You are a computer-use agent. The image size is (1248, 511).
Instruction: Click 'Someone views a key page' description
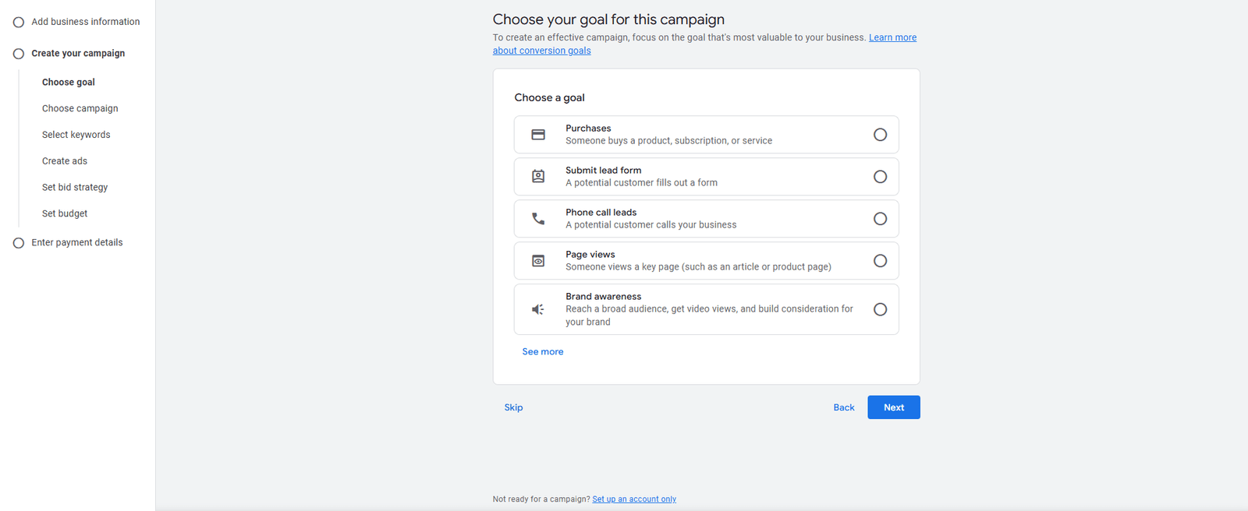click(699, 267)
